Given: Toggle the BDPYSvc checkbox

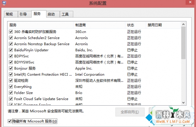Looking at the screenshot, I should (11, 56).
